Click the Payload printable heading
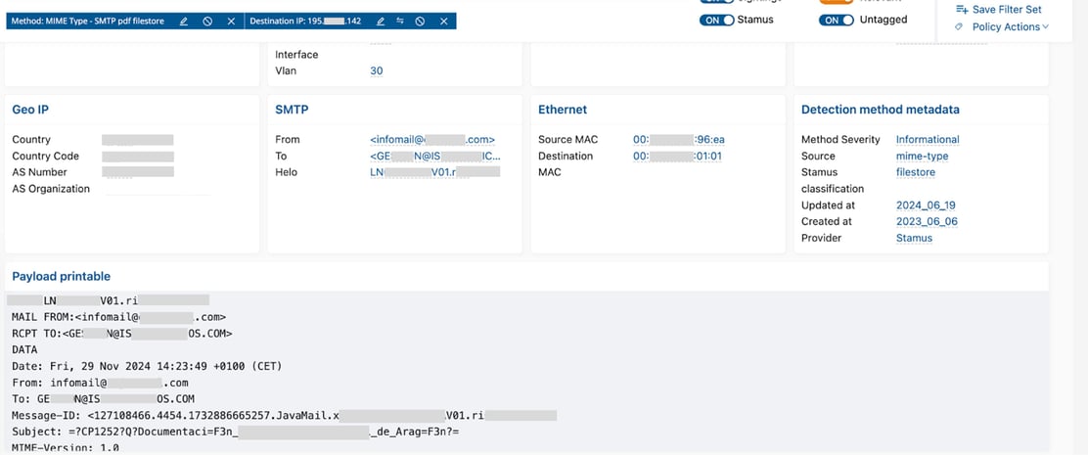Viewport: 1088px width, 455px height. (61, 276)
